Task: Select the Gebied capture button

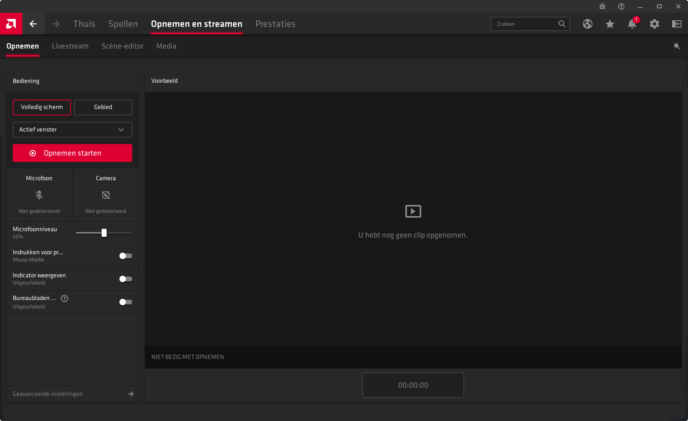Action: pos(103,107)
